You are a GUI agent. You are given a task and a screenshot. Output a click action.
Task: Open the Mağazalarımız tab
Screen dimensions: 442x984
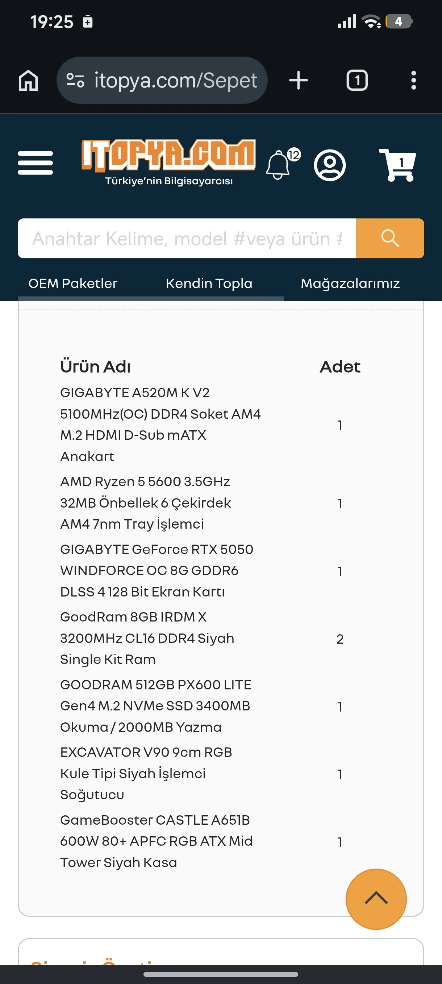pyautogui.click(x=350, y=283)
